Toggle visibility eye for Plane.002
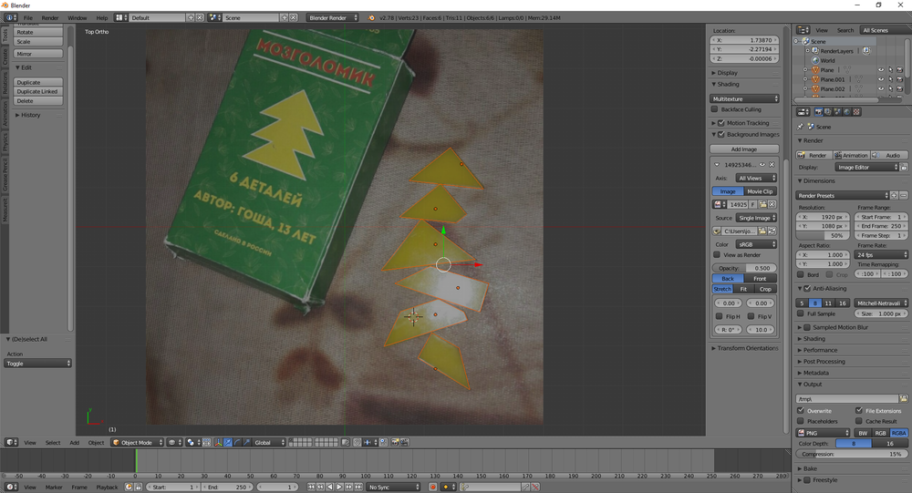912x493 pixels. tap(881, 88)
